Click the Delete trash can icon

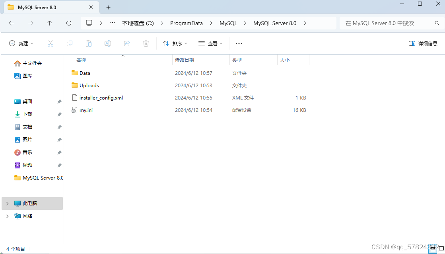pos(146,43)
